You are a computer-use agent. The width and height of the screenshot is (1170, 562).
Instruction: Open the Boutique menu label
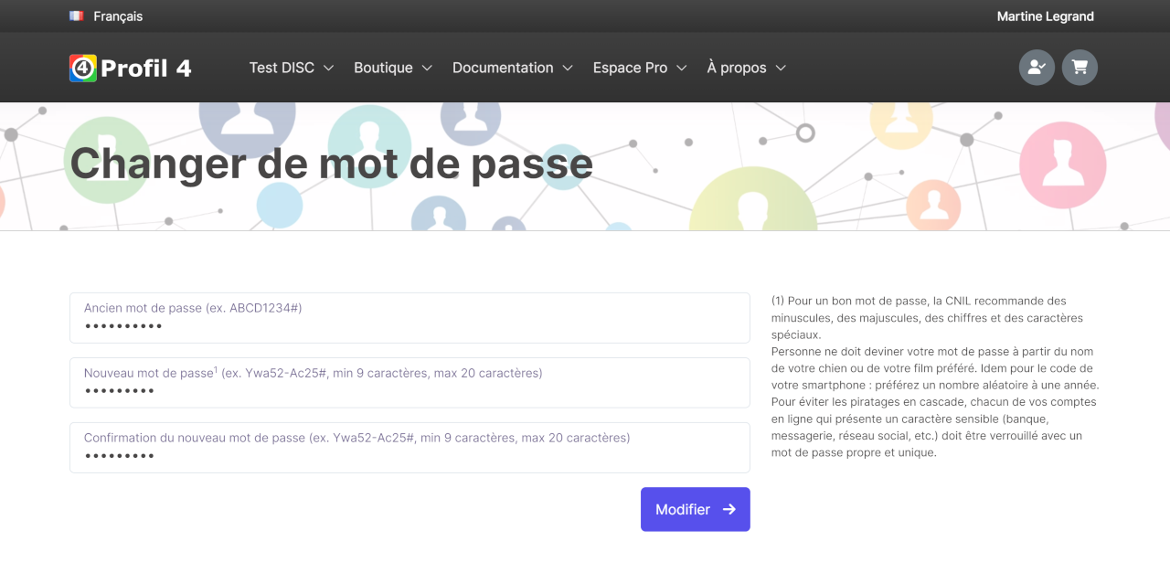point(383,68)
